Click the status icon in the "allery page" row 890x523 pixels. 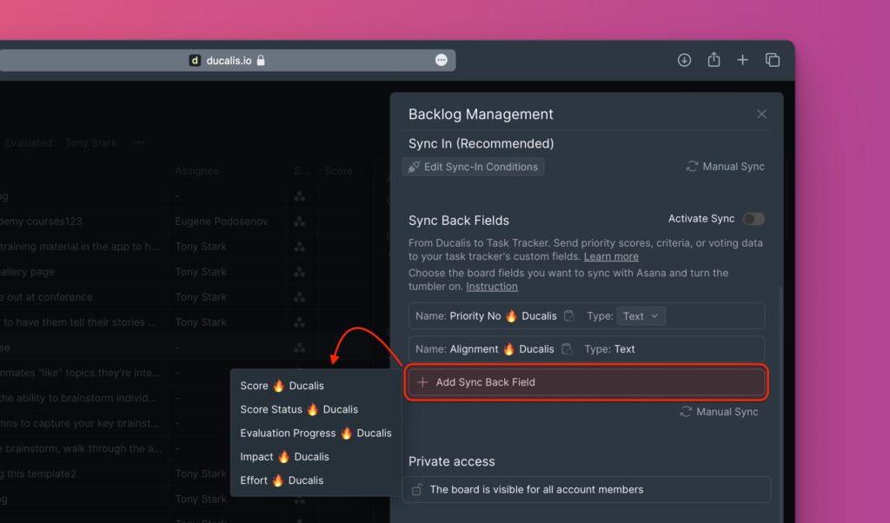click(299, 272)
